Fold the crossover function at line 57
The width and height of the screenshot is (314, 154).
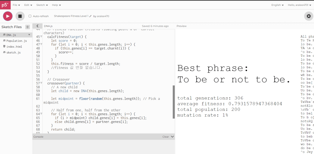[41, 83]
